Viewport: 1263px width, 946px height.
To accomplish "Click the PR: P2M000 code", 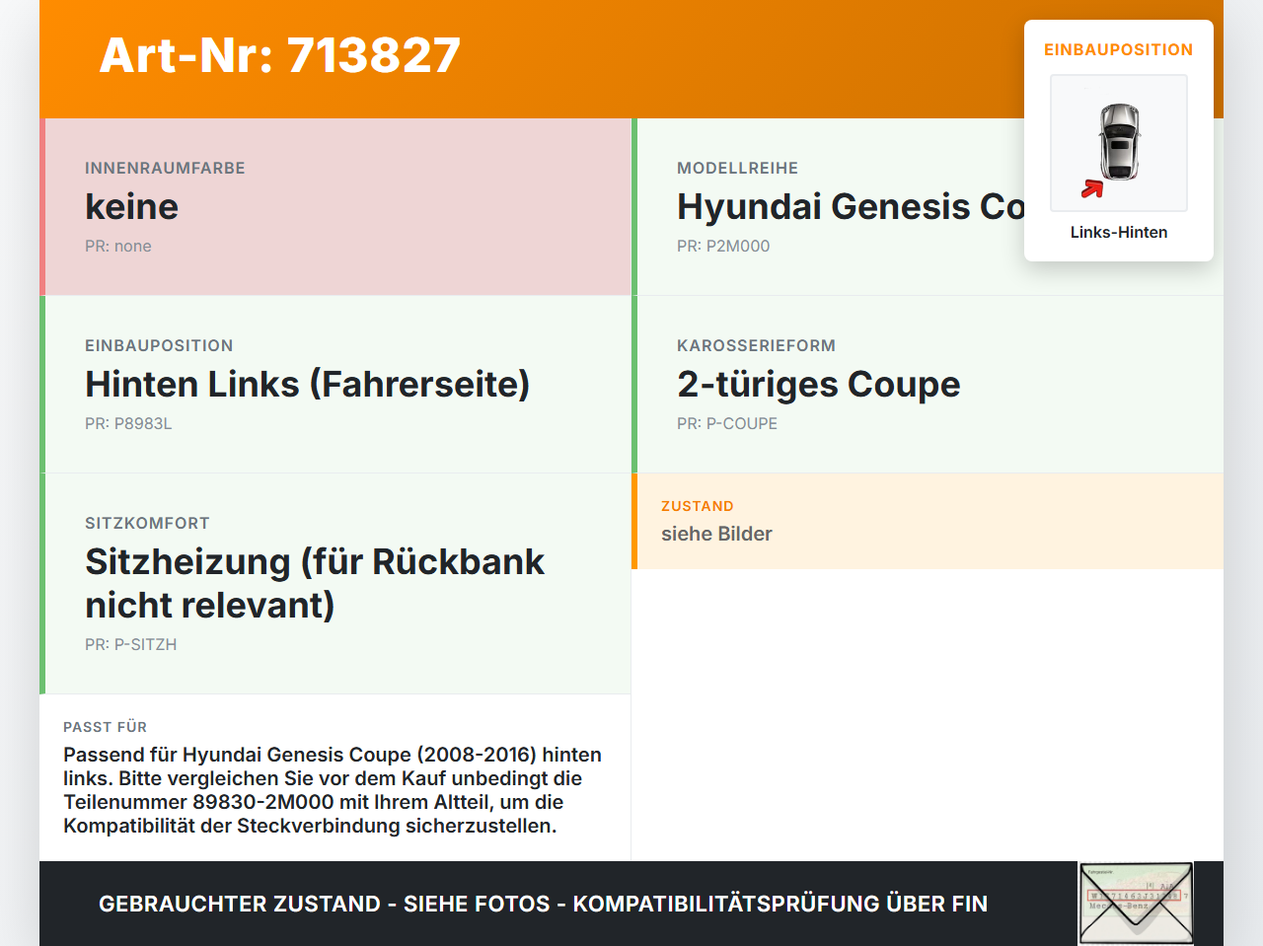I will click(723, 246).
